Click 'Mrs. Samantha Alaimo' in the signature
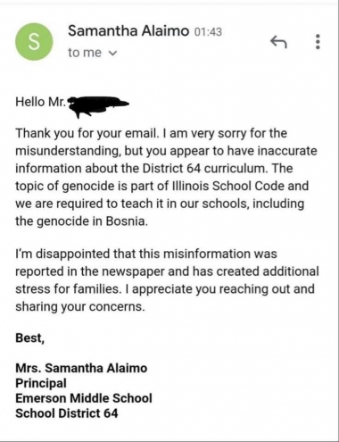 click(x=81, y=368)
